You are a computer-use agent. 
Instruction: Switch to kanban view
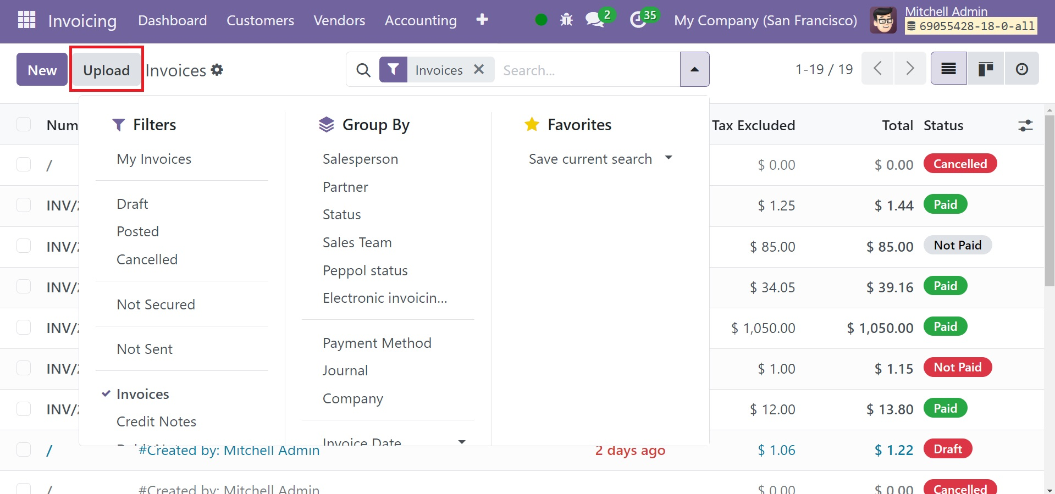point(986,68)
